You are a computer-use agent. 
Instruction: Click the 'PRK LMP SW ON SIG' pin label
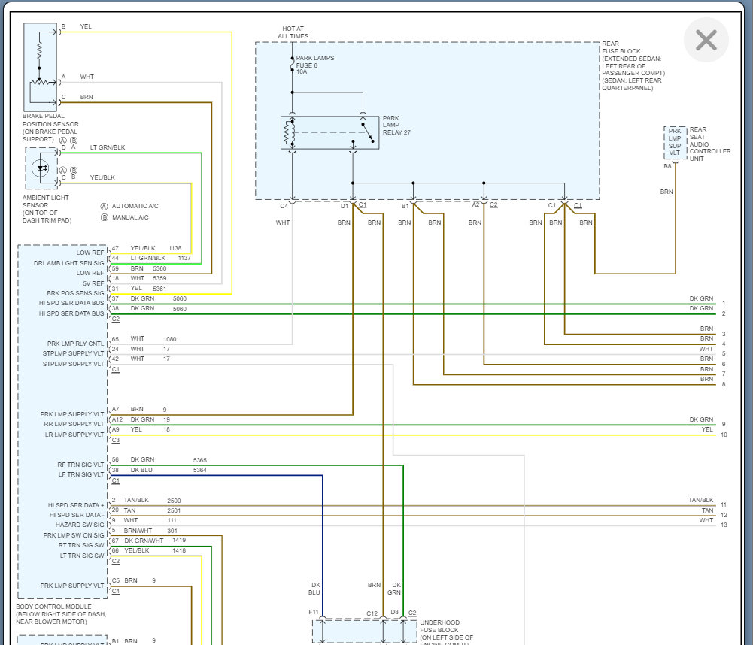click(74, 535)
